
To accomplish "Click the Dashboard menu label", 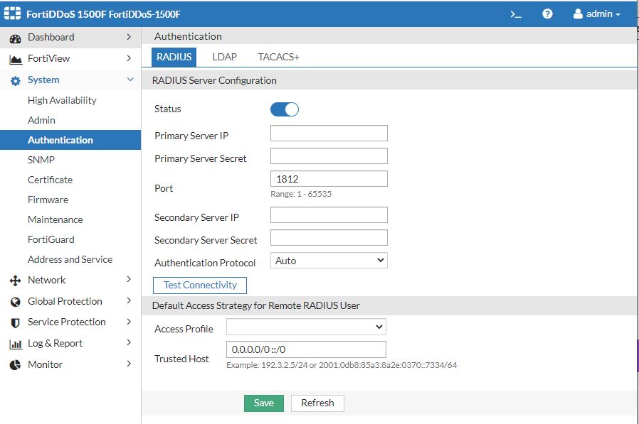I will pos(51,37).
